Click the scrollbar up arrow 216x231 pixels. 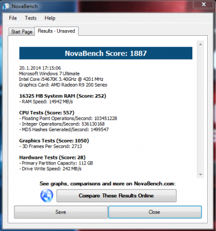200,44
